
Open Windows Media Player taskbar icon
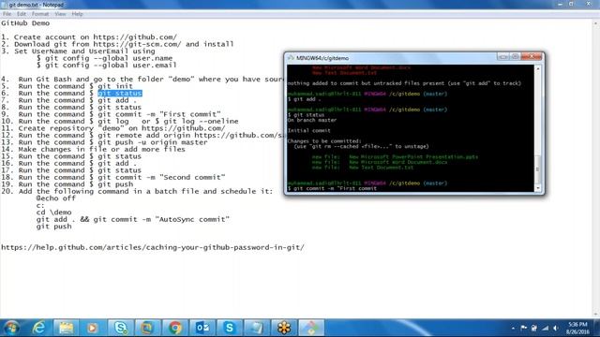point(92,328)
